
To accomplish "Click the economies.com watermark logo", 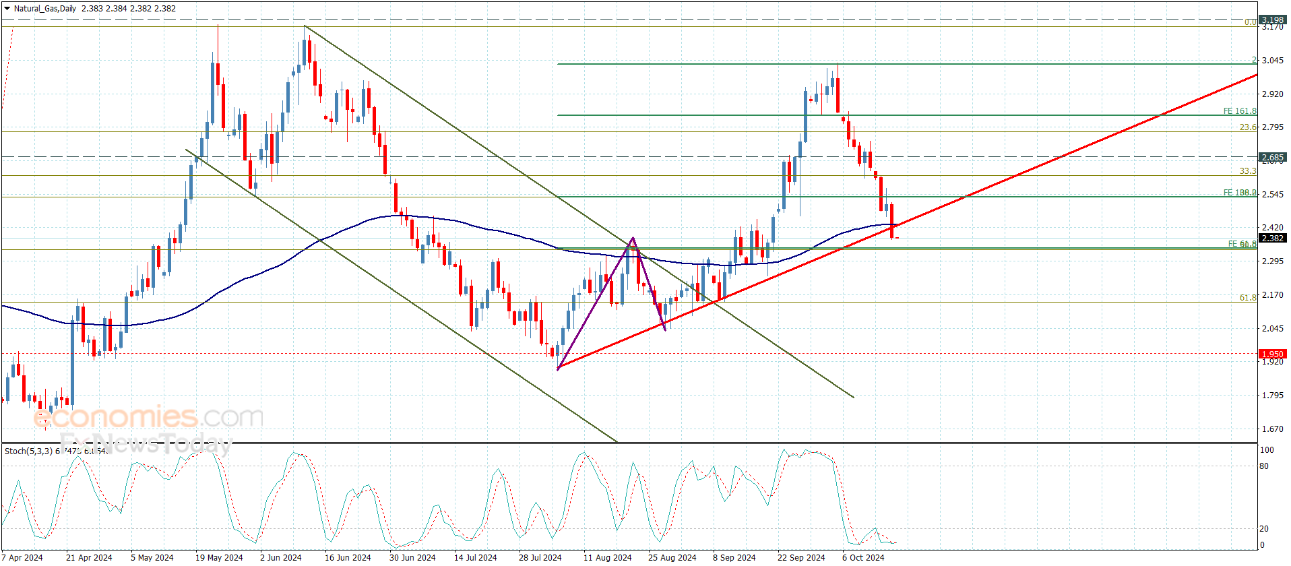I will coord(148,418).
